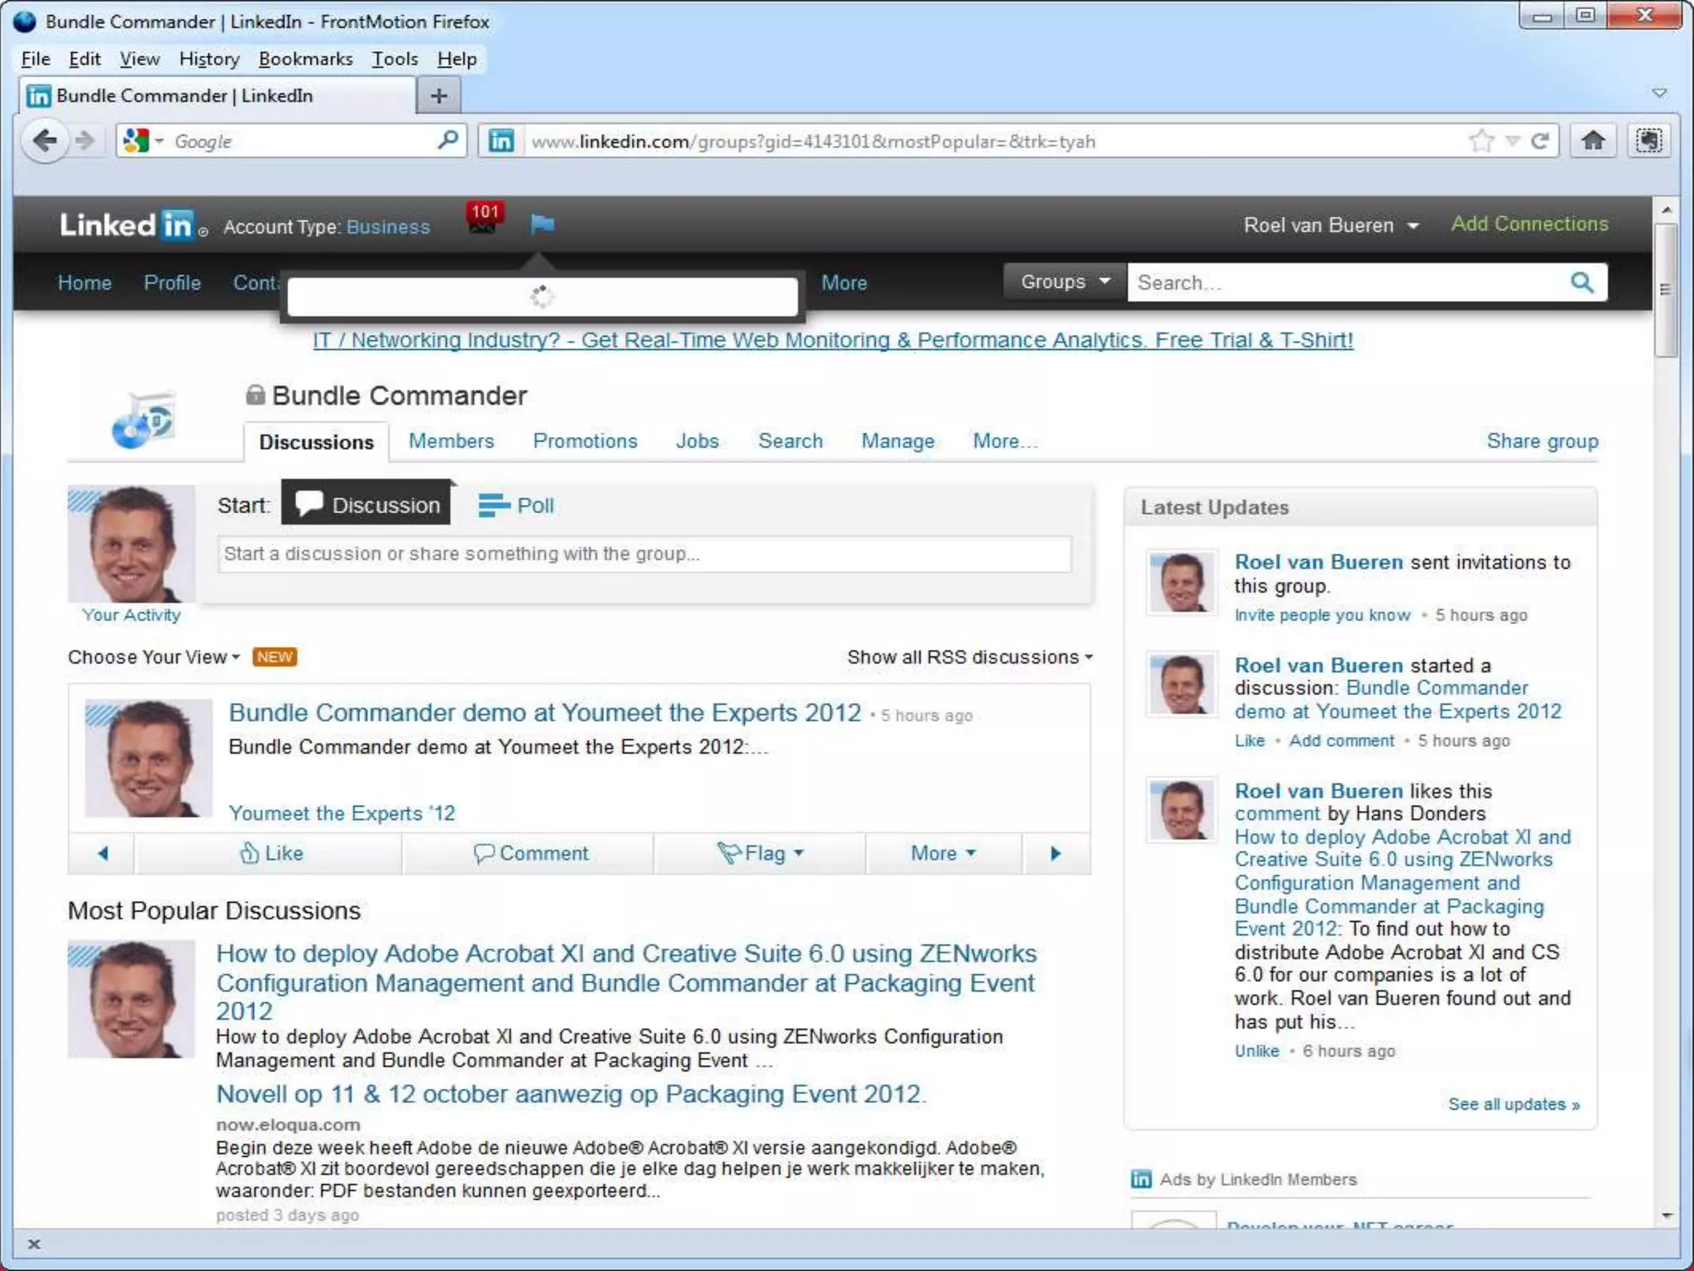Expand Show all RSS discussions dropdown
1694x1271 pixels.
969,657
